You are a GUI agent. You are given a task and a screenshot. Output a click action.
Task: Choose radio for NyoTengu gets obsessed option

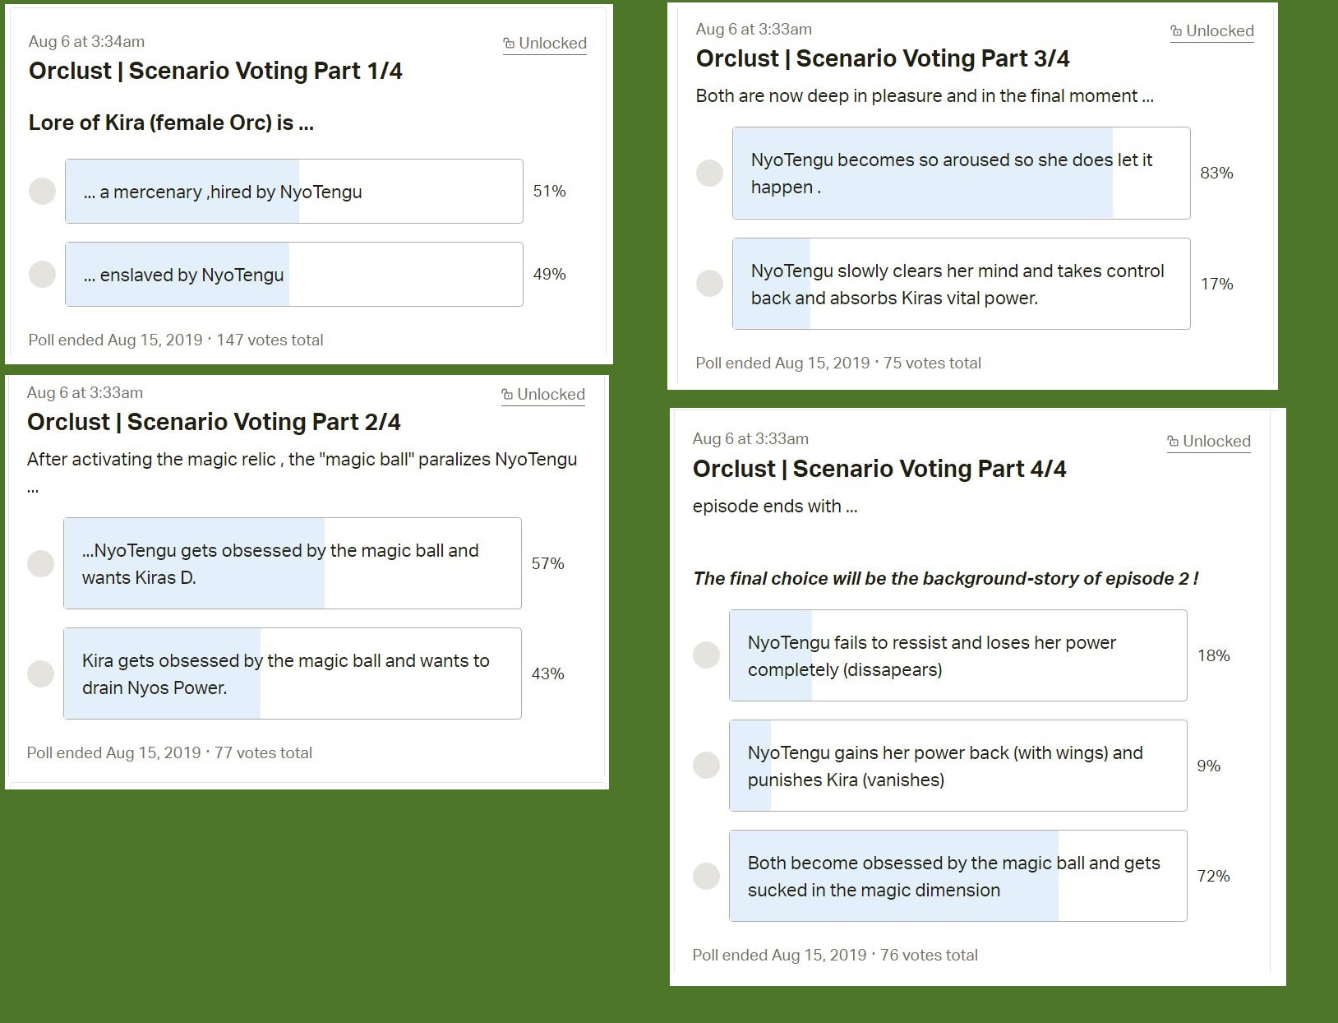pyautogui.click(x=40, y=563)
